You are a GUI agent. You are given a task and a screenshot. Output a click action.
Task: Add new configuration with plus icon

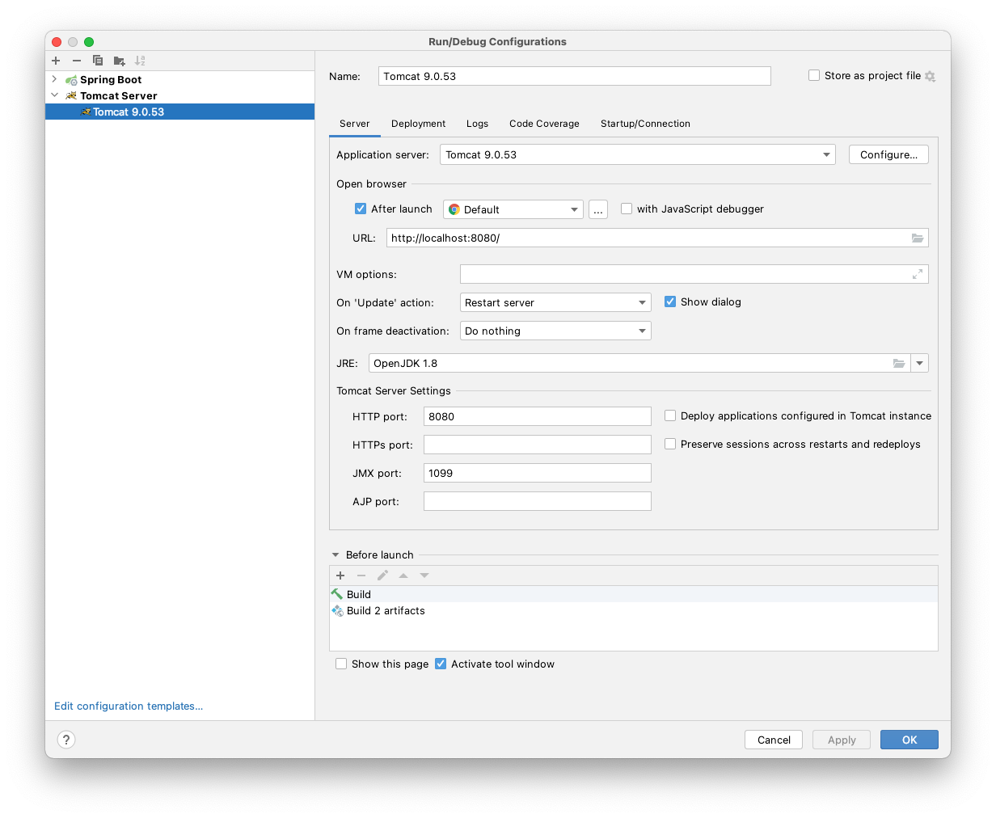[56, 61]
